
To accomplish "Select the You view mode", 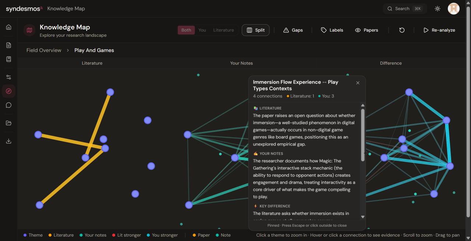I will (202, 30).
